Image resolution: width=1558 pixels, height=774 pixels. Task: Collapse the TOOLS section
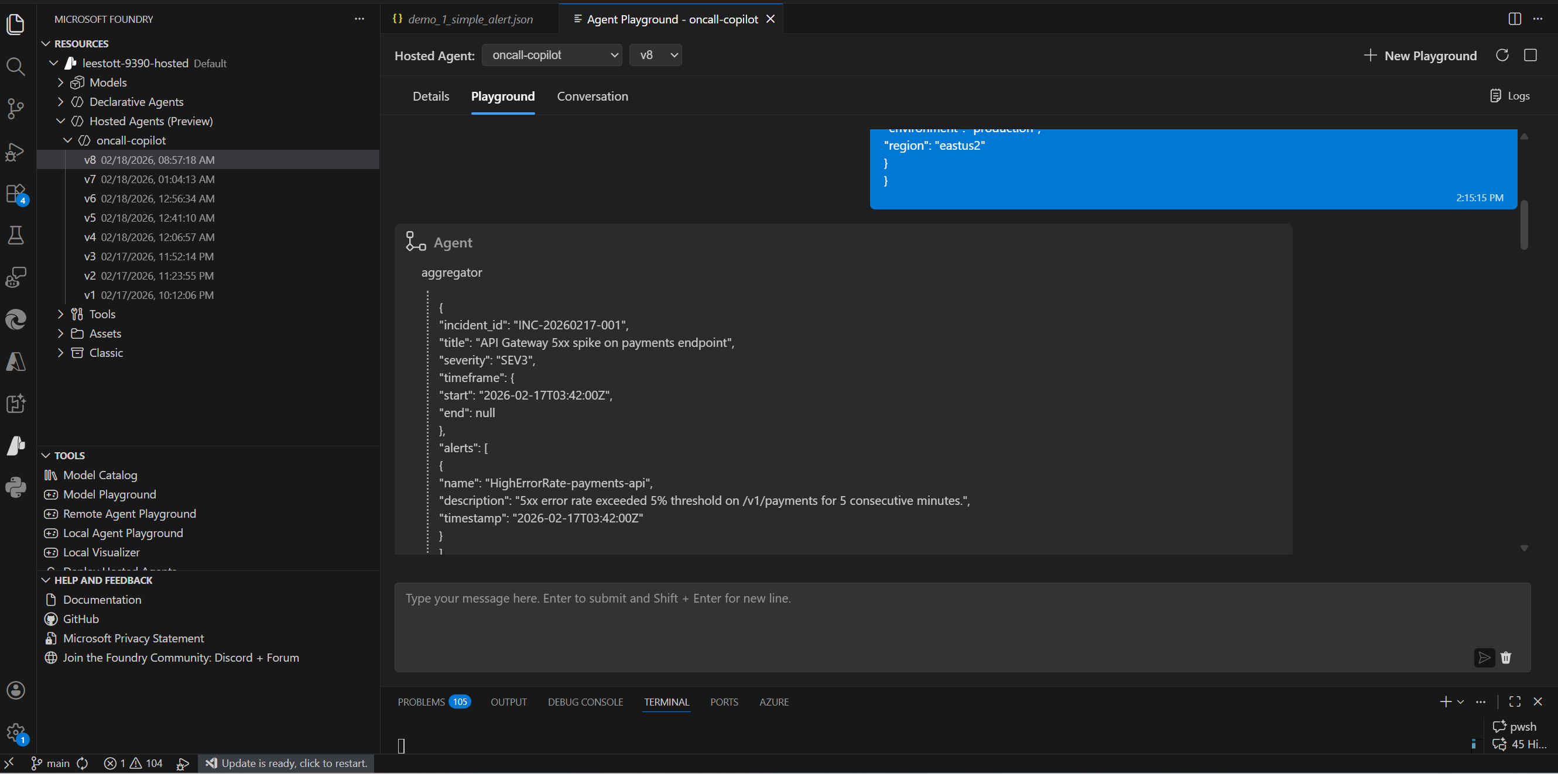pyautogui.click(x=46, y=456)
